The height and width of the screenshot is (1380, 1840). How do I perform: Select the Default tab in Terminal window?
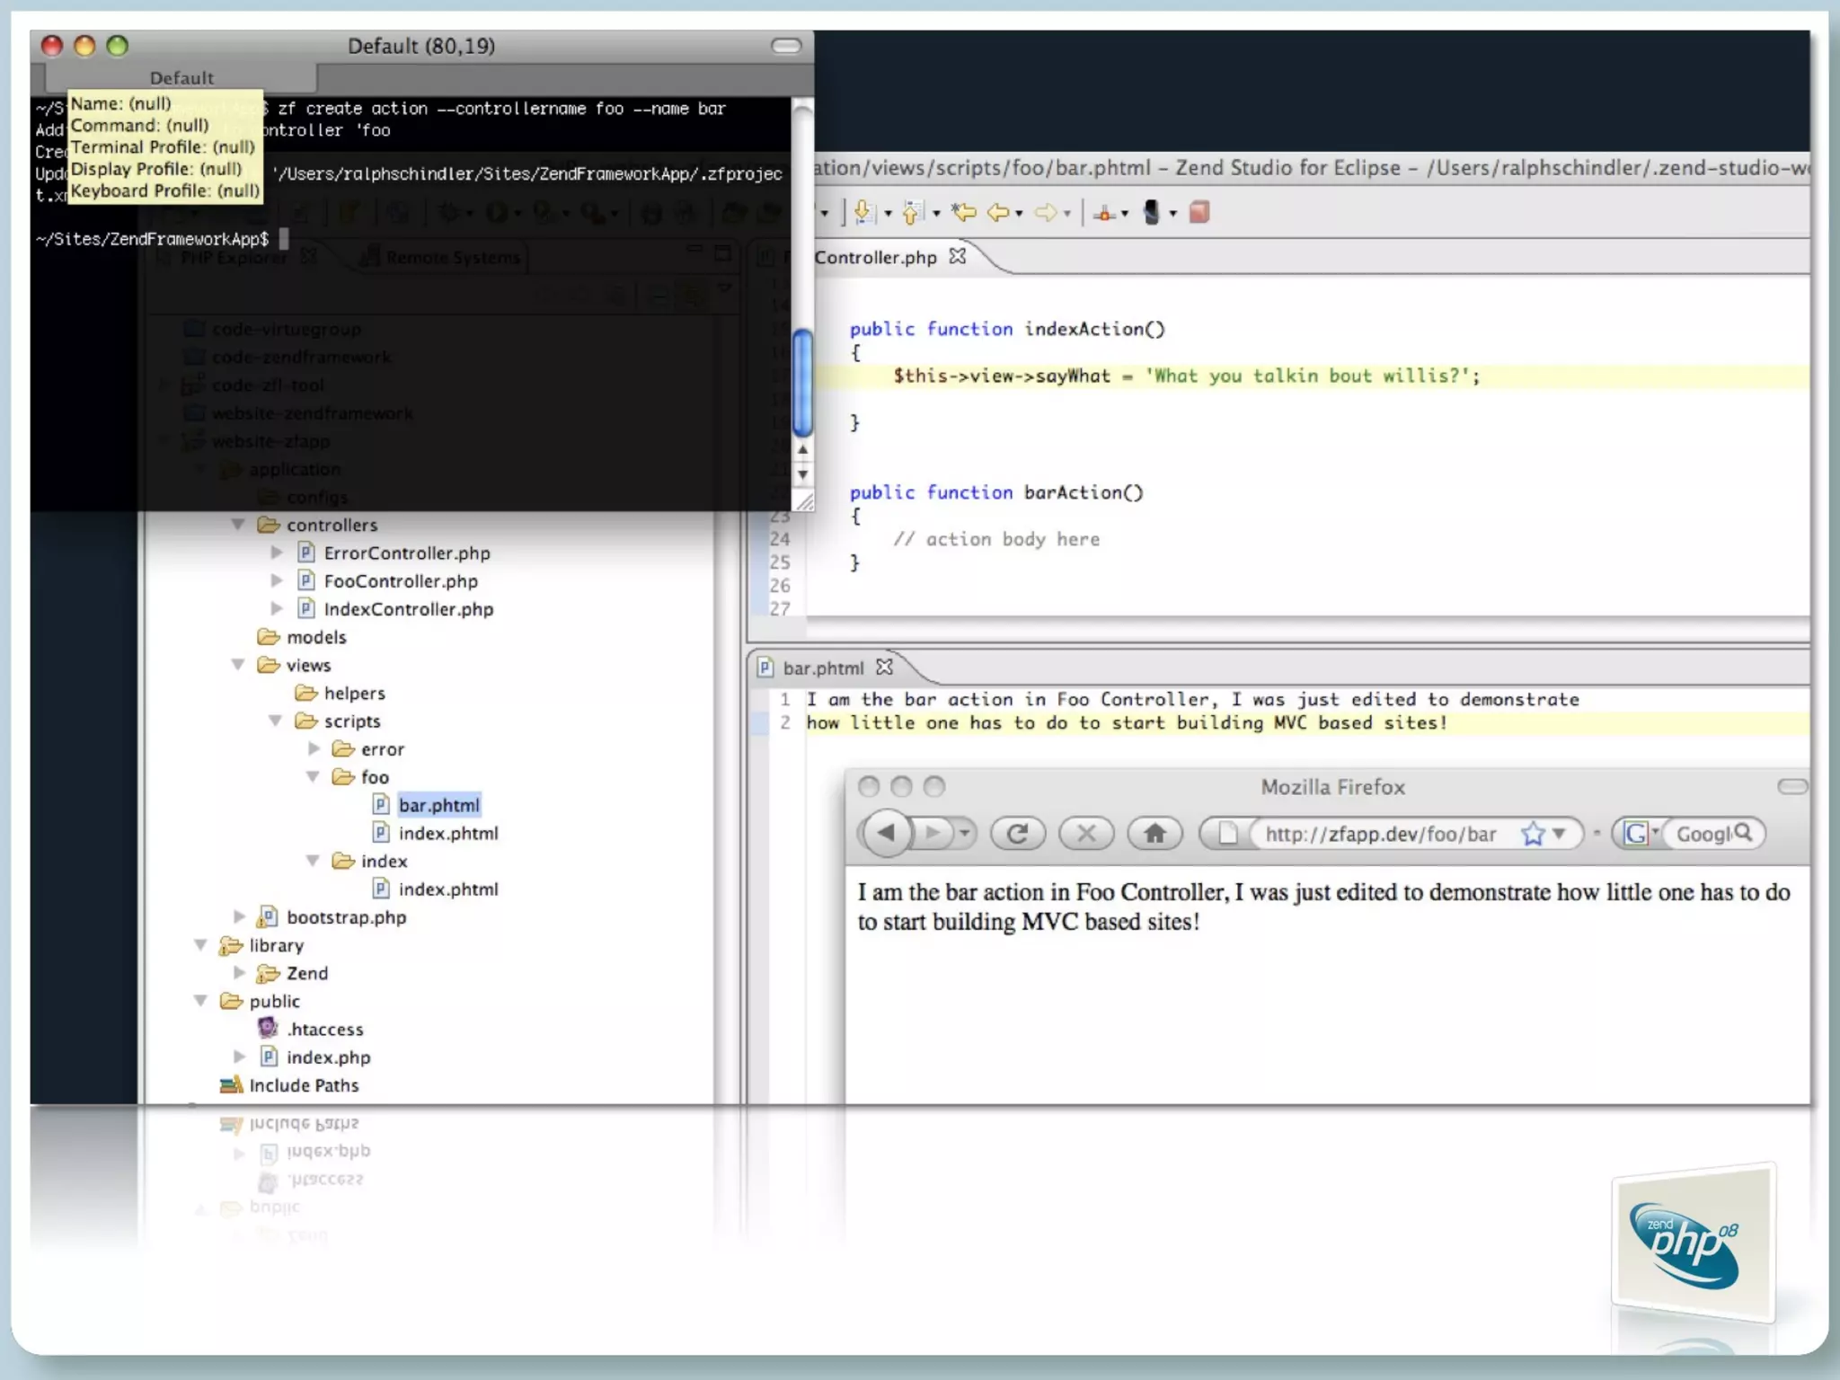181,78
